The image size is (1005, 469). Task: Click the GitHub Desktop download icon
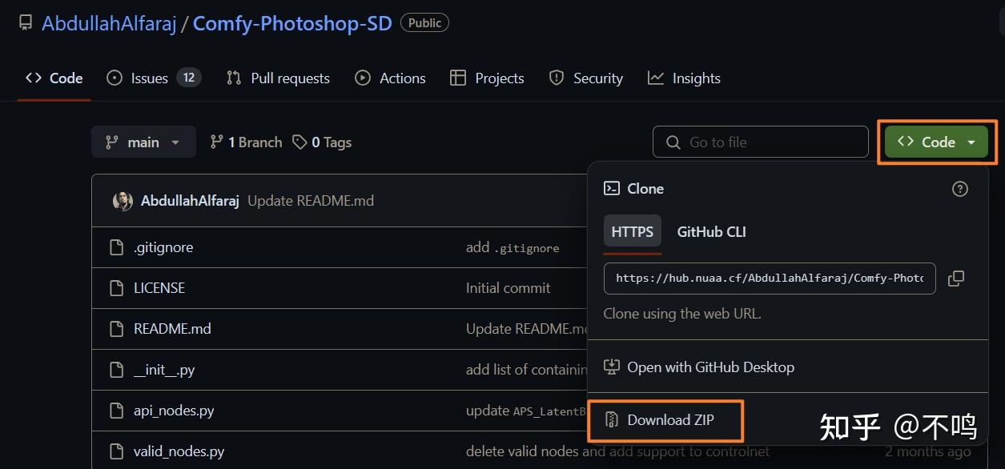pos(612,367)
